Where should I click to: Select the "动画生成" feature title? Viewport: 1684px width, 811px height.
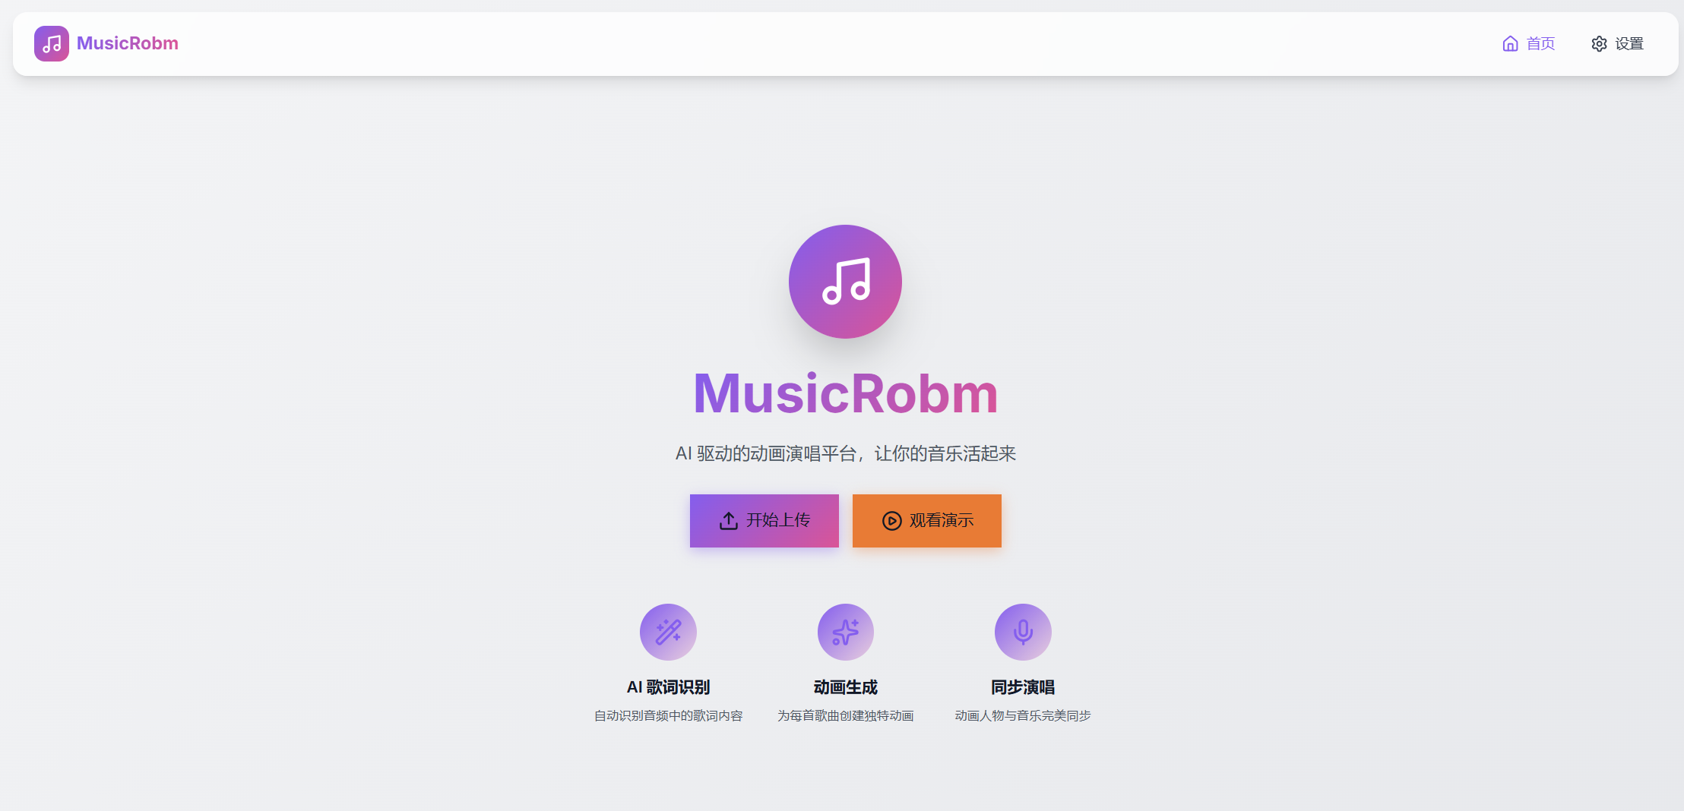tap(845, 687)
